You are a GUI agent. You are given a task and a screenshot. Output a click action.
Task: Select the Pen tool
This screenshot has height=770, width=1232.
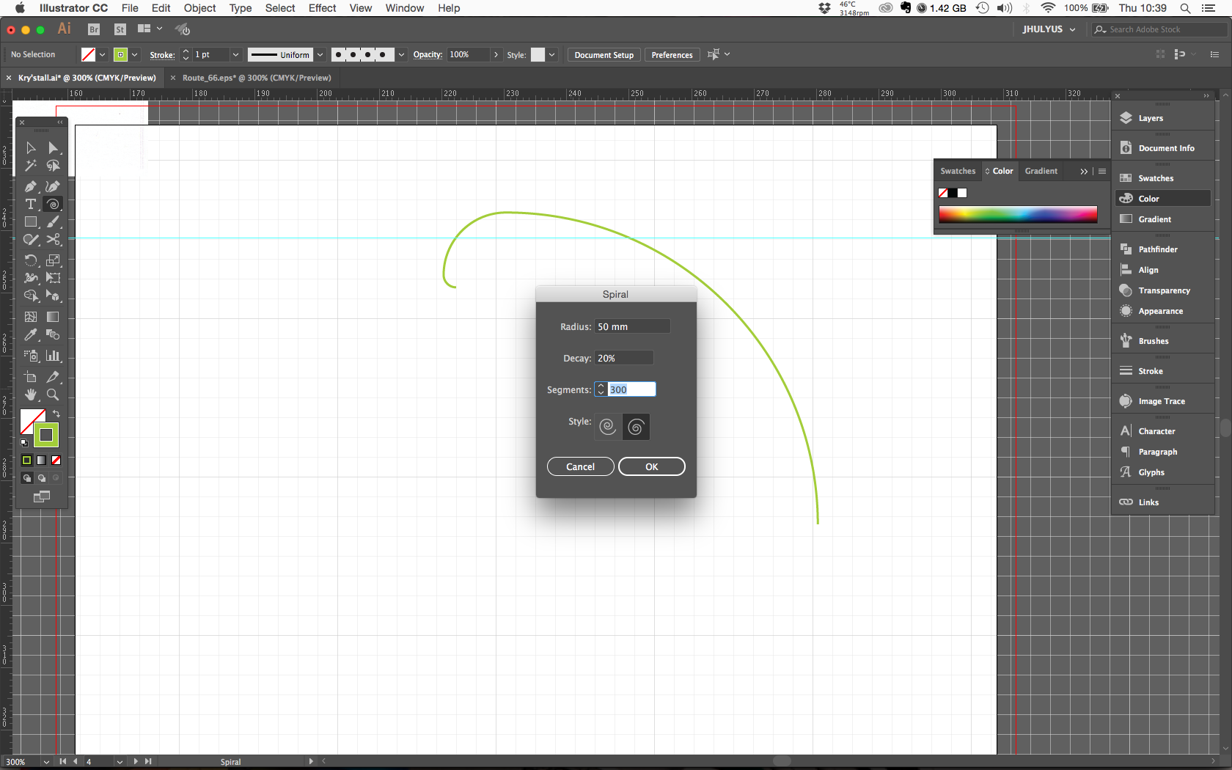[31, 186]
